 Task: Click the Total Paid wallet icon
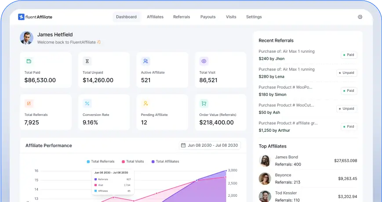tap(29, 61)
